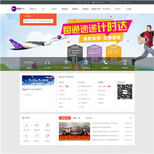Open the Language dropdown in top bar
This screenshot has height=154, width=154.
pos(127,2)
